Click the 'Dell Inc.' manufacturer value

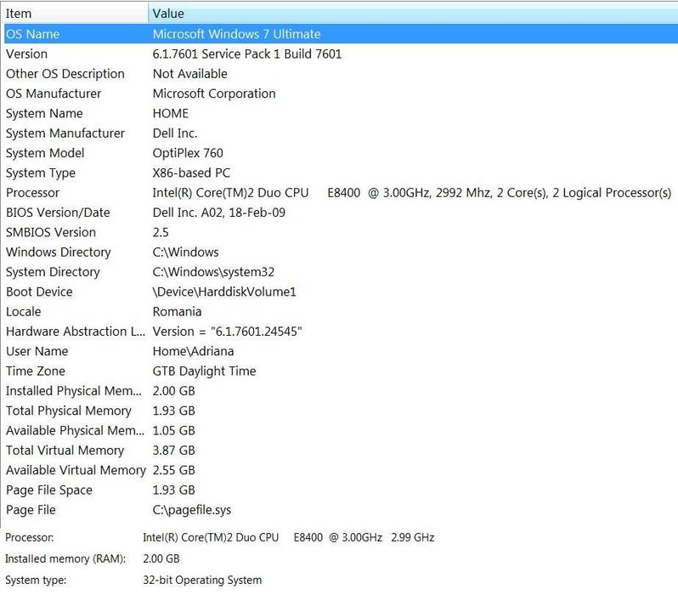(x=175, y=133)
